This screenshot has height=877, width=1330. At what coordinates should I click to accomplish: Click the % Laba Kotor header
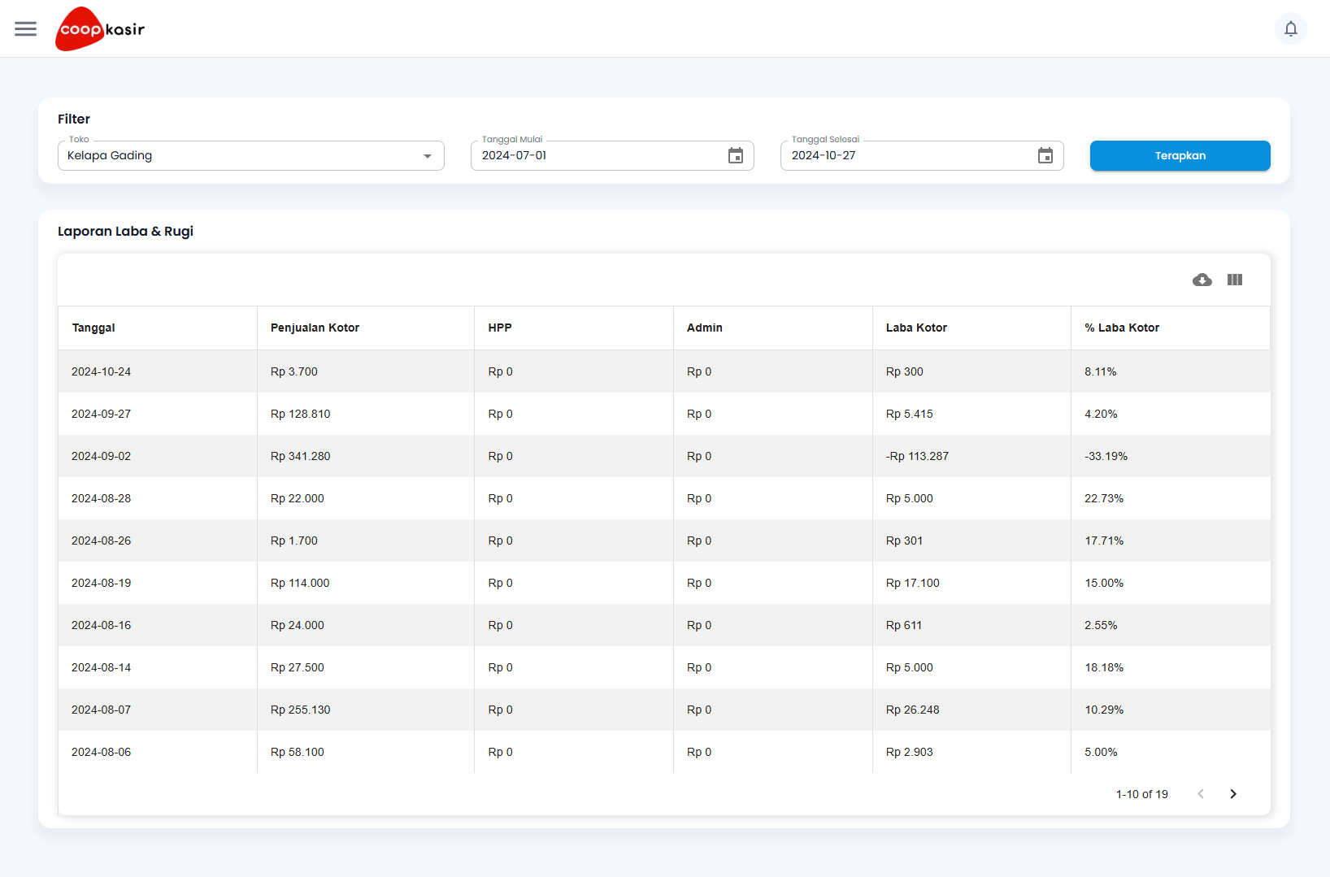(x=1121, y=328)
